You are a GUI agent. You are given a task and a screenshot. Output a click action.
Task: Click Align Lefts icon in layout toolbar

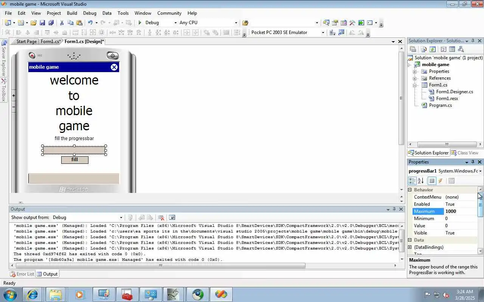(x=19, y=32)
